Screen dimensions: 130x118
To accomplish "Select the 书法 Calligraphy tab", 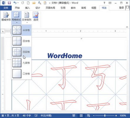I will [x=104, y=8].
